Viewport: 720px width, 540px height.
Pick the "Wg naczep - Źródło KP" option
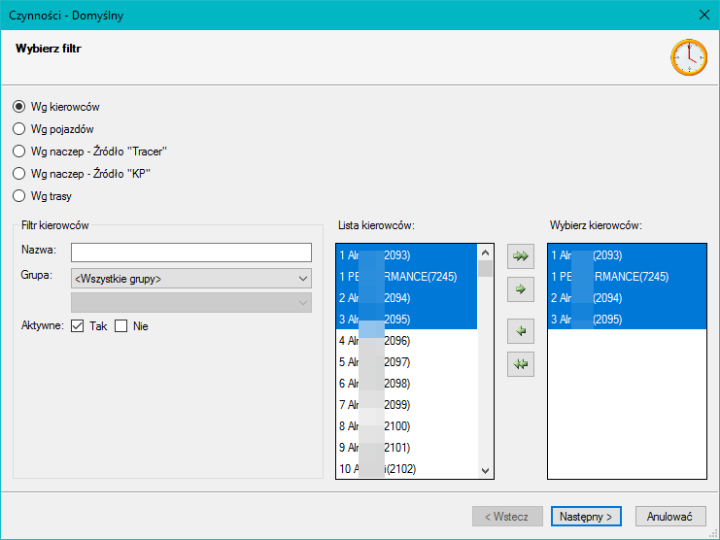pos(19,173)
